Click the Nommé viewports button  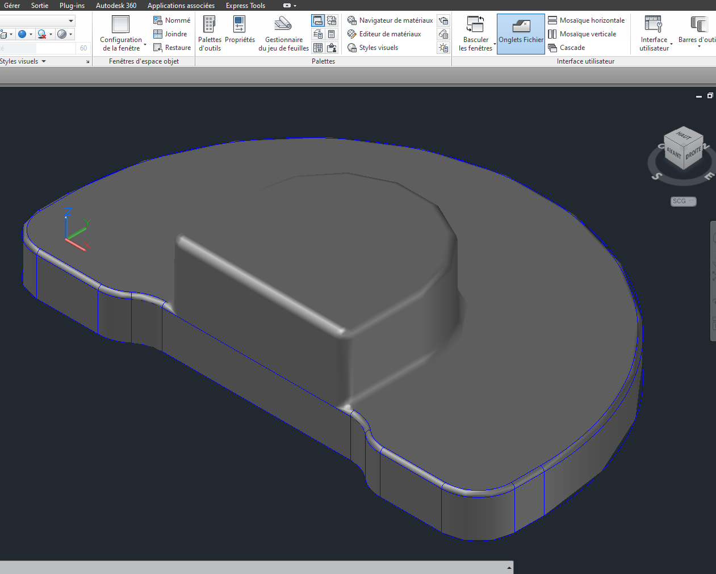[x=171, y=20]
